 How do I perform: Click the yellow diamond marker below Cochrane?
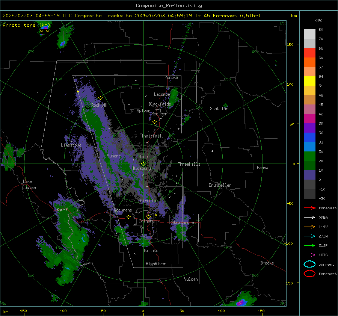click(x=128, y=217)
